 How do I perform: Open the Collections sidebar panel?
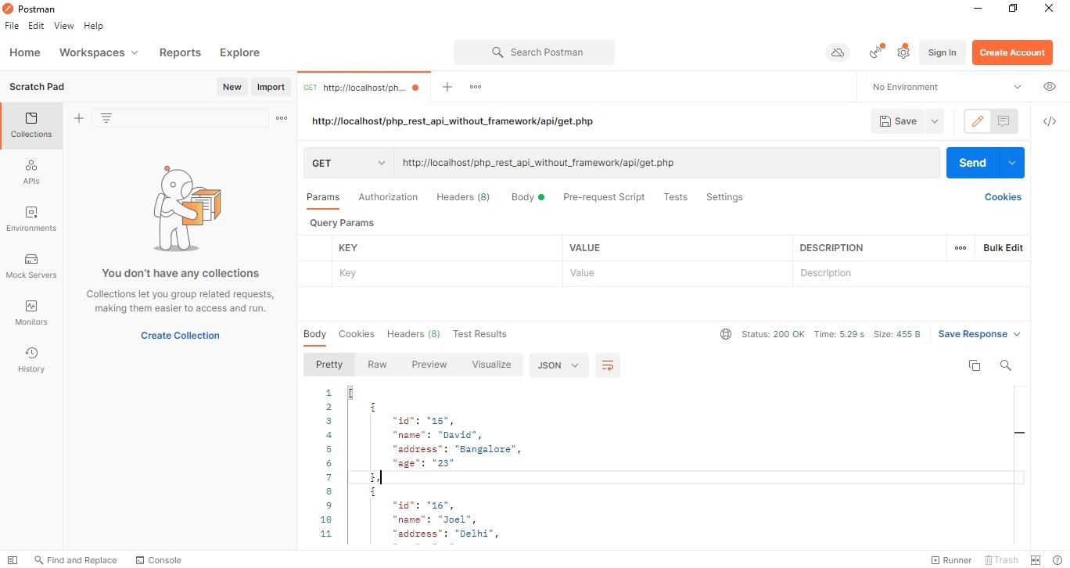tap(31, 124)
